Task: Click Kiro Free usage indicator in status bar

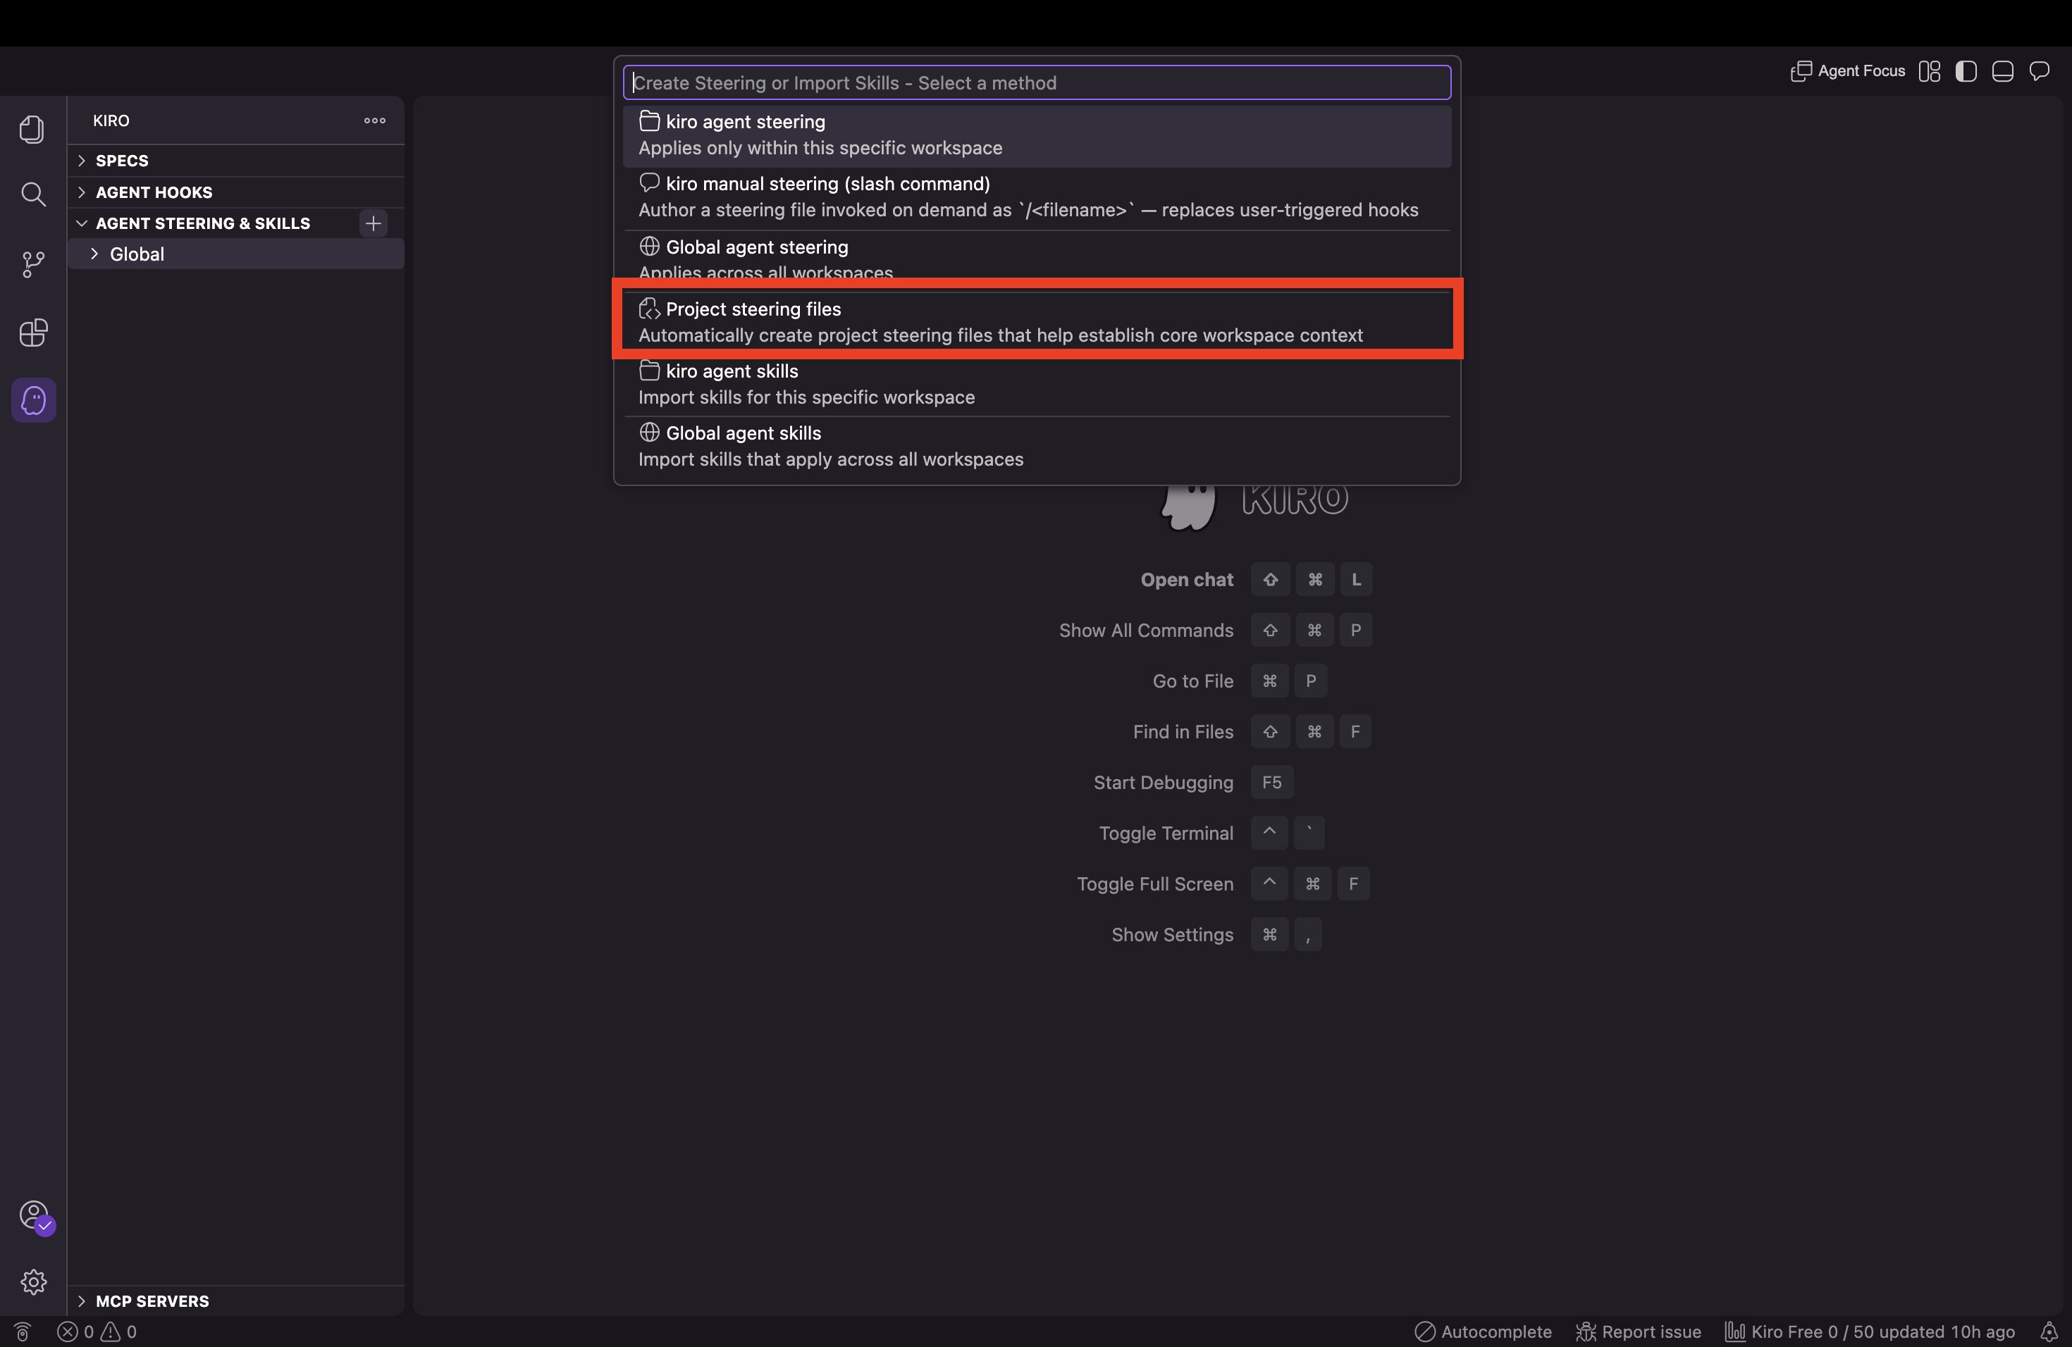Action: pyautogui.click(x=1870, y=1332)
